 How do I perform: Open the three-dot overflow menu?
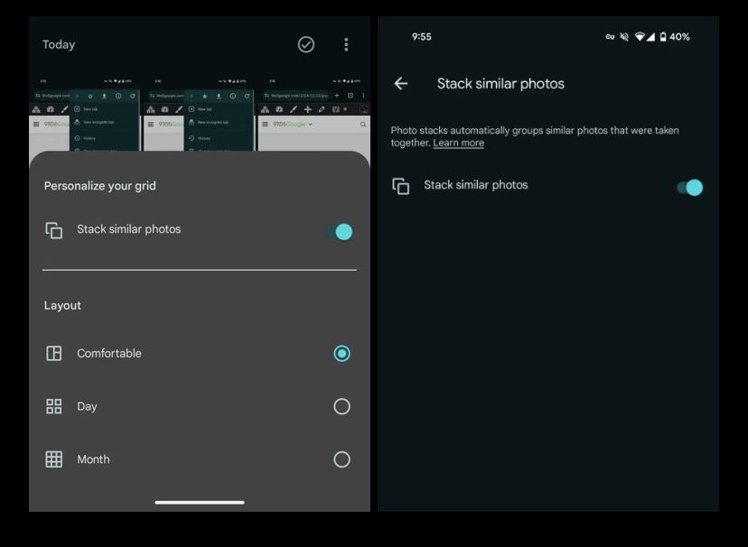346,44
